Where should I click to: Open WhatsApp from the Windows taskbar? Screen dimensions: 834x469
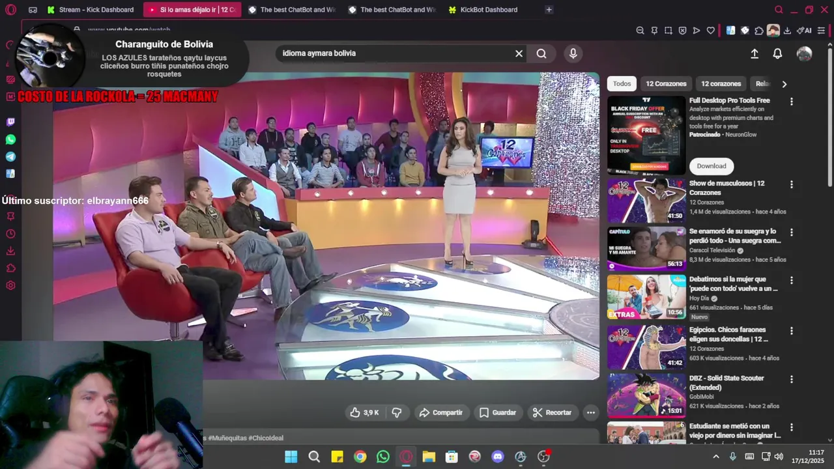pyautogui.click(x=383, y=457)
